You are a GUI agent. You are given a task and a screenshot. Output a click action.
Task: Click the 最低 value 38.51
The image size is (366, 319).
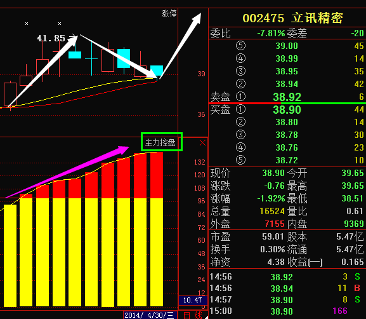point(353,198)
